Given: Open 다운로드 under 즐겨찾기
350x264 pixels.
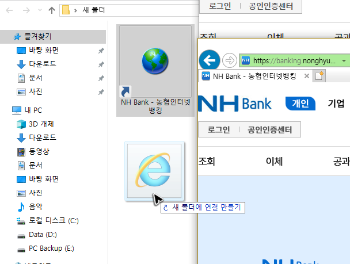Looking at the screenshot, I should click(x=43, y=64).
